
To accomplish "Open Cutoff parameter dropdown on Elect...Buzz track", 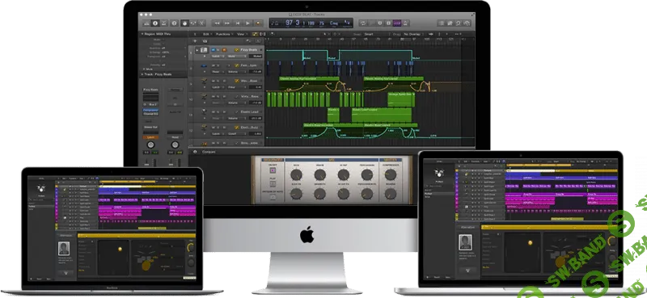I will click(237, 133).
